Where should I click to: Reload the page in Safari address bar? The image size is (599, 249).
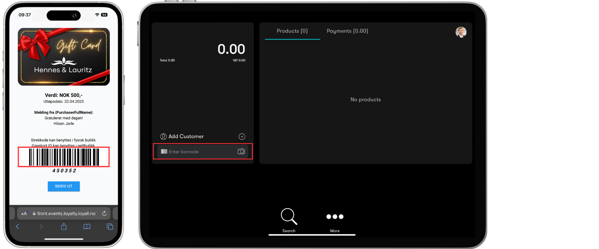105,214
